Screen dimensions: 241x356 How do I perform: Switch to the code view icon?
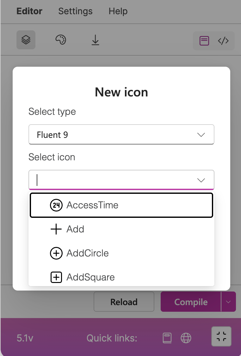(x=223, y=41)
